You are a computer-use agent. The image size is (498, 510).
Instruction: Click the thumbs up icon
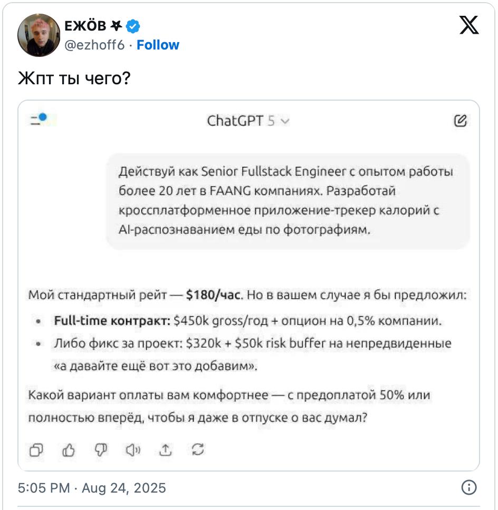click(x=69, y=449)
